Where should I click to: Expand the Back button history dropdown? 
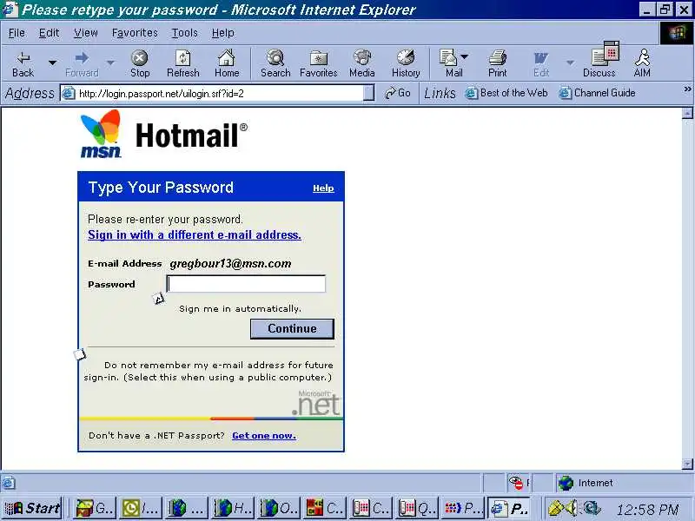click(52, 63)
